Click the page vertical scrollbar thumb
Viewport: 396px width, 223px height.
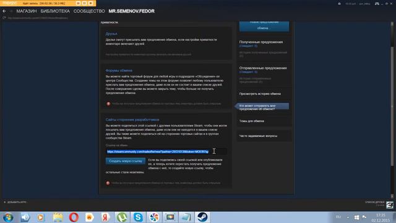[392, 106]
